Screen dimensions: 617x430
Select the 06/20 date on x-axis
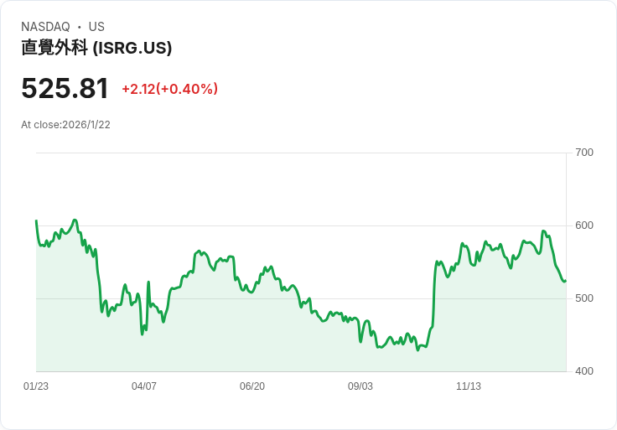point(252,386)
